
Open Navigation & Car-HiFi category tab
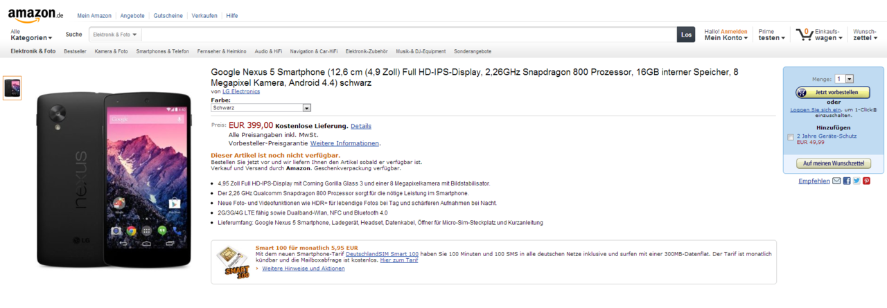314,51
